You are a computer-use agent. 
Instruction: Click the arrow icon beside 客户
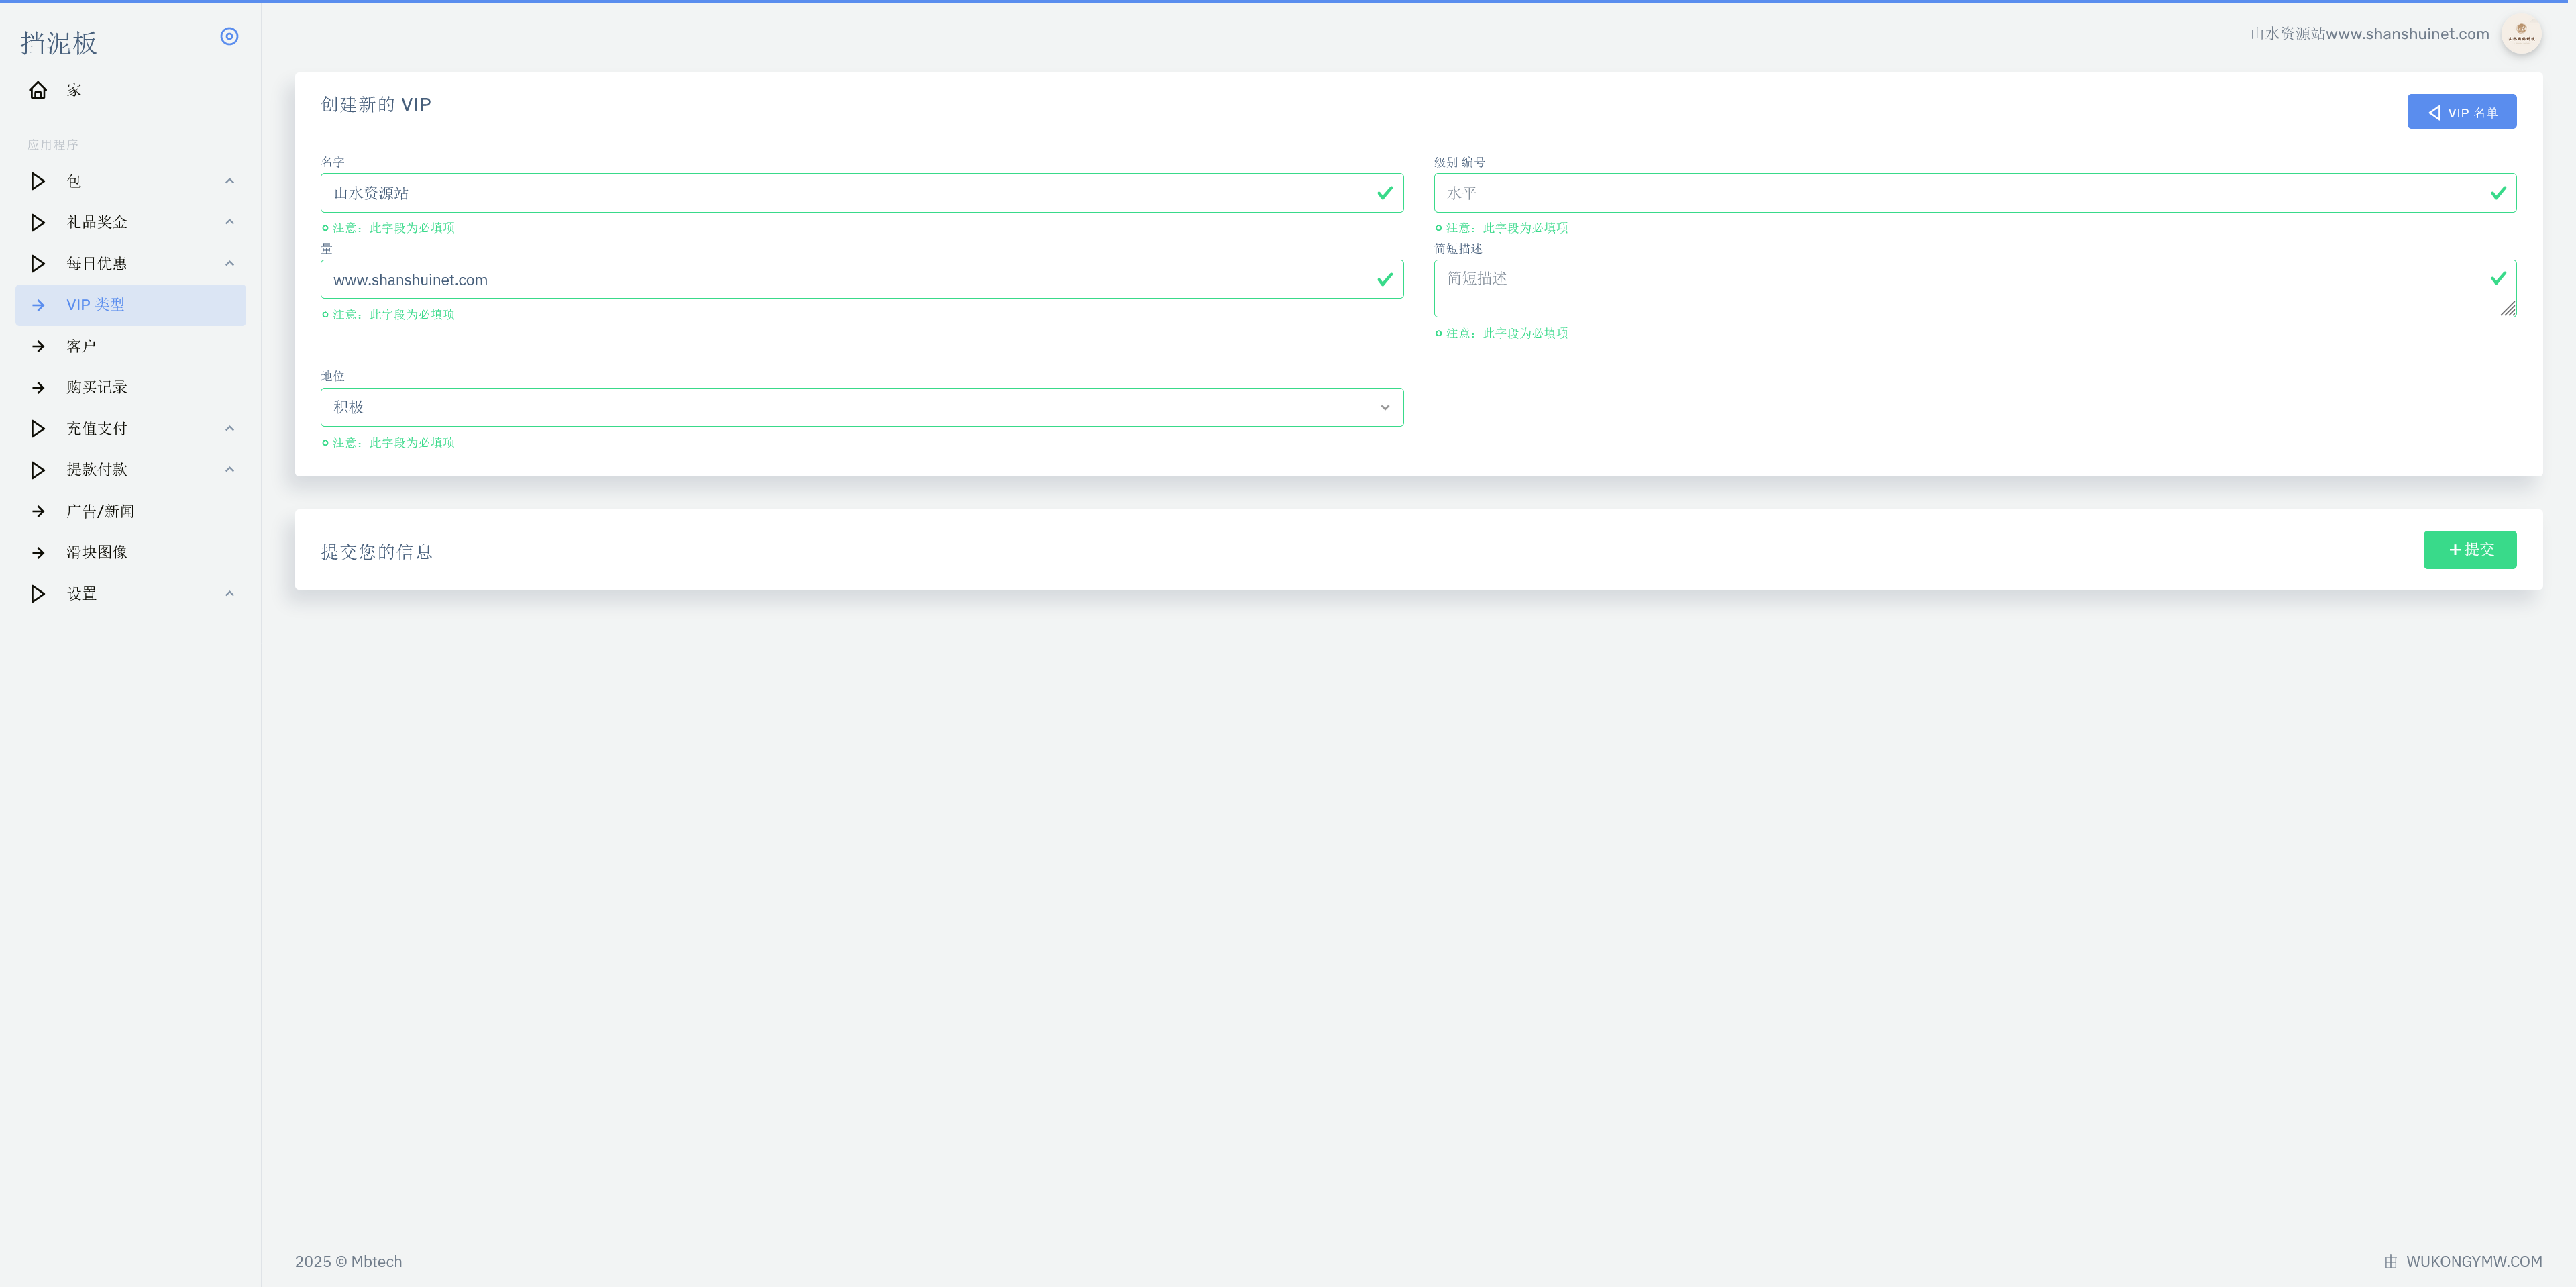tap(38, 346)
